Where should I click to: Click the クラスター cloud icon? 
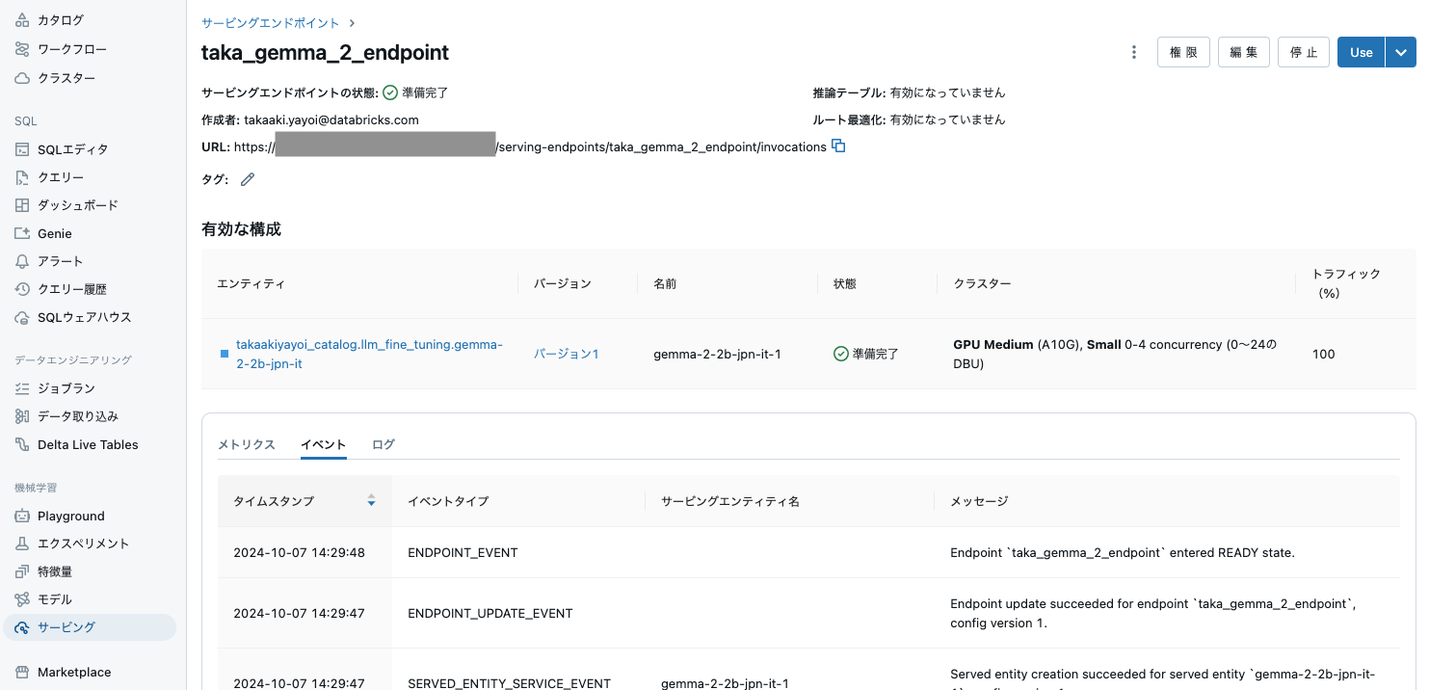pyautogui.click(x=23, y=78)
